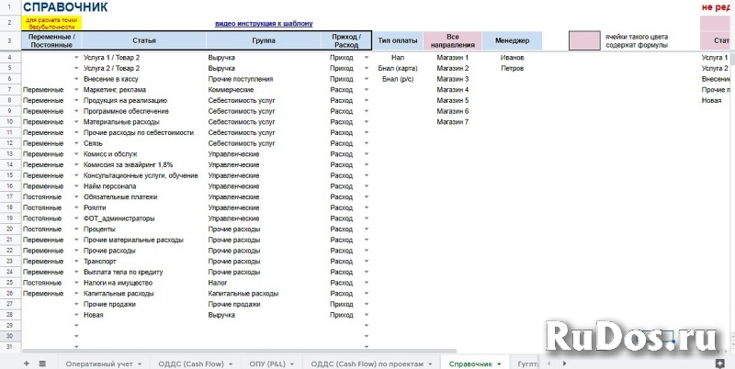Select row 10 header number
Screen dimensions: 735x369
click(x=9, y=121)
